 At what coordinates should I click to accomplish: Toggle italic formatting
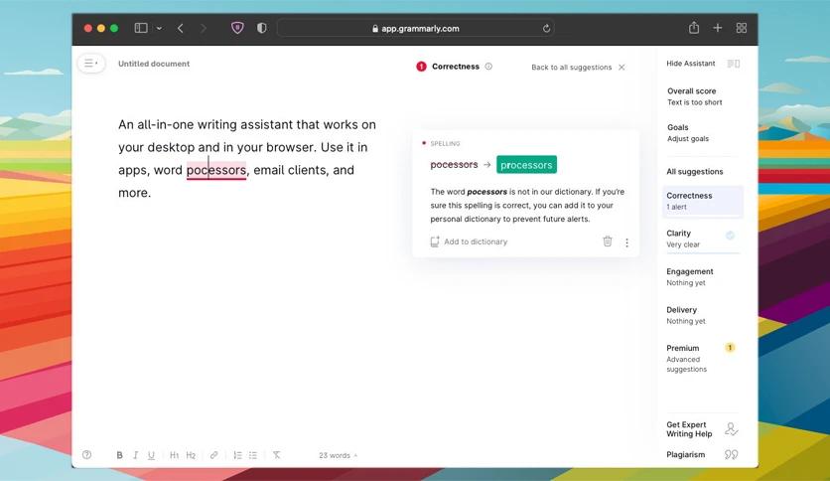(135, 455)
